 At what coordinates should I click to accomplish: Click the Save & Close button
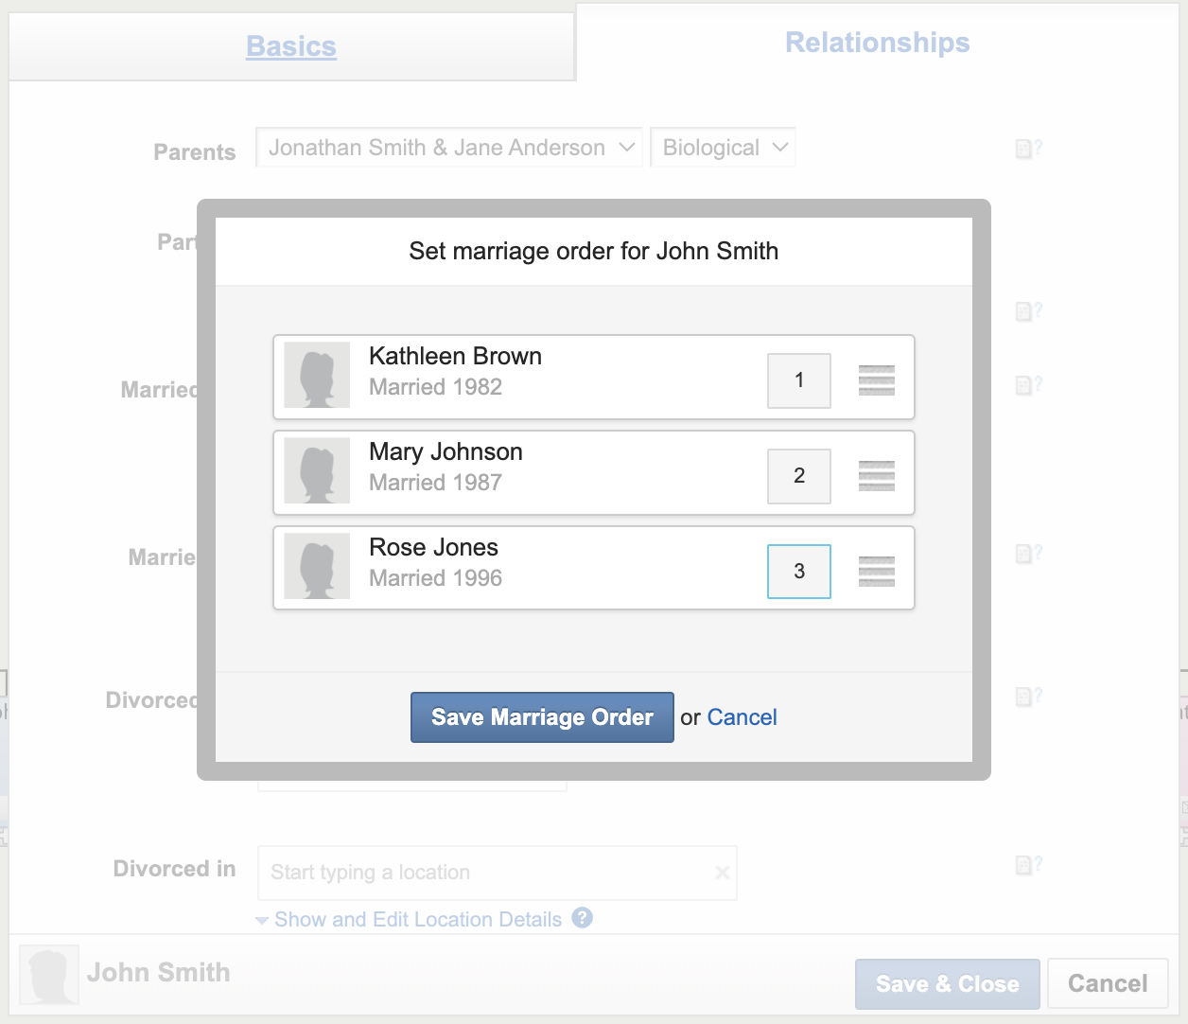click(x=946, y=983)
